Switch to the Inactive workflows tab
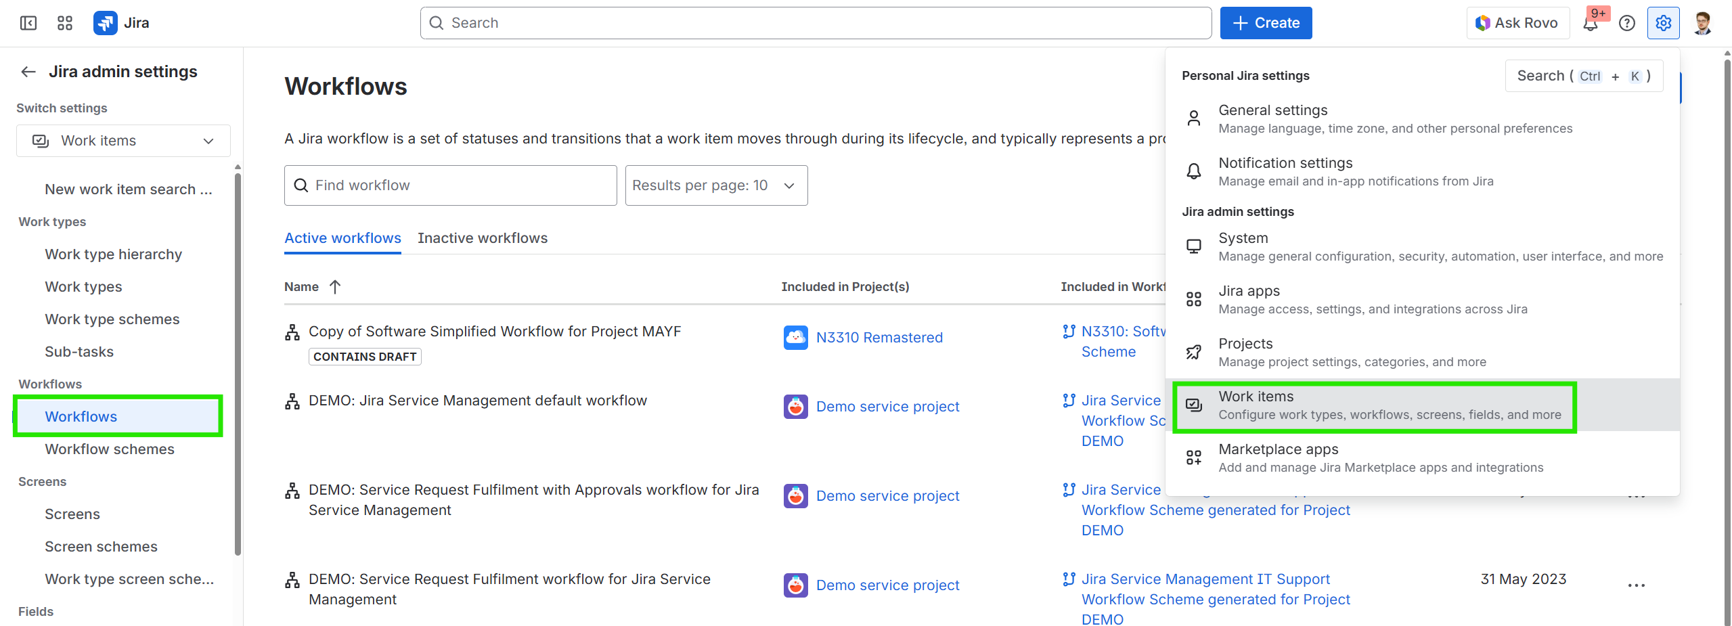 [483, 238]
